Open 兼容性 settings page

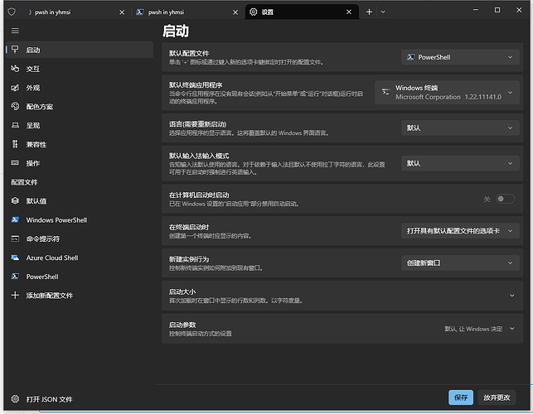point(80,144)
